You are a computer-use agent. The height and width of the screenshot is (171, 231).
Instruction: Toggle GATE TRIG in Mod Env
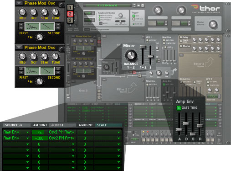click(x=164, y=40)
